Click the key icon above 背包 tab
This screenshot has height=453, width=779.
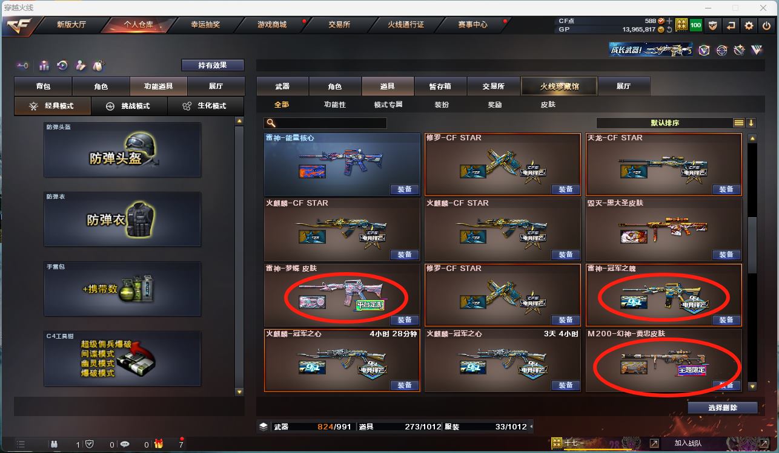(x=22, y=65)
